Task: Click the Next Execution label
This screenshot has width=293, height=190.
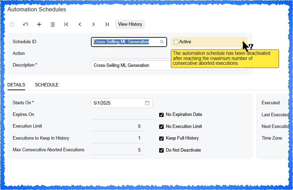Action: (275, 127)
